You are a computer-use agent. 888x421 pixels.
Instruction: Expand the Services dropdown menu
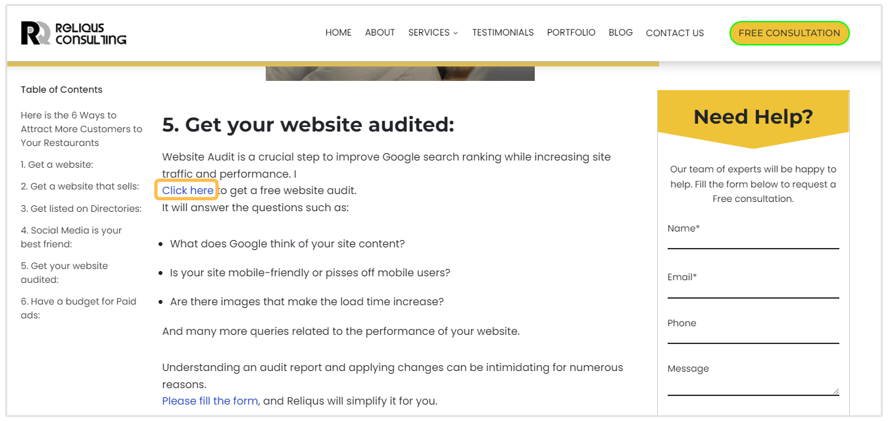click(433, 32)
